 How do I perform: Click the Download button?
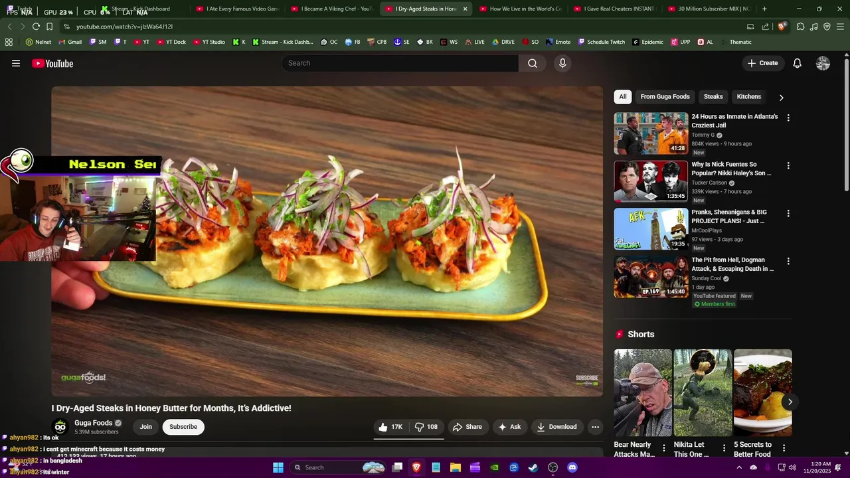tap(556, 427)
